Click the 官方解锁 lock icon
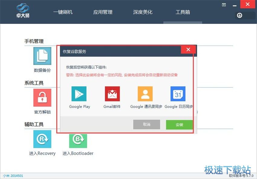The height and width of the screenshot is (179, 257). click(x=42, y=98)
